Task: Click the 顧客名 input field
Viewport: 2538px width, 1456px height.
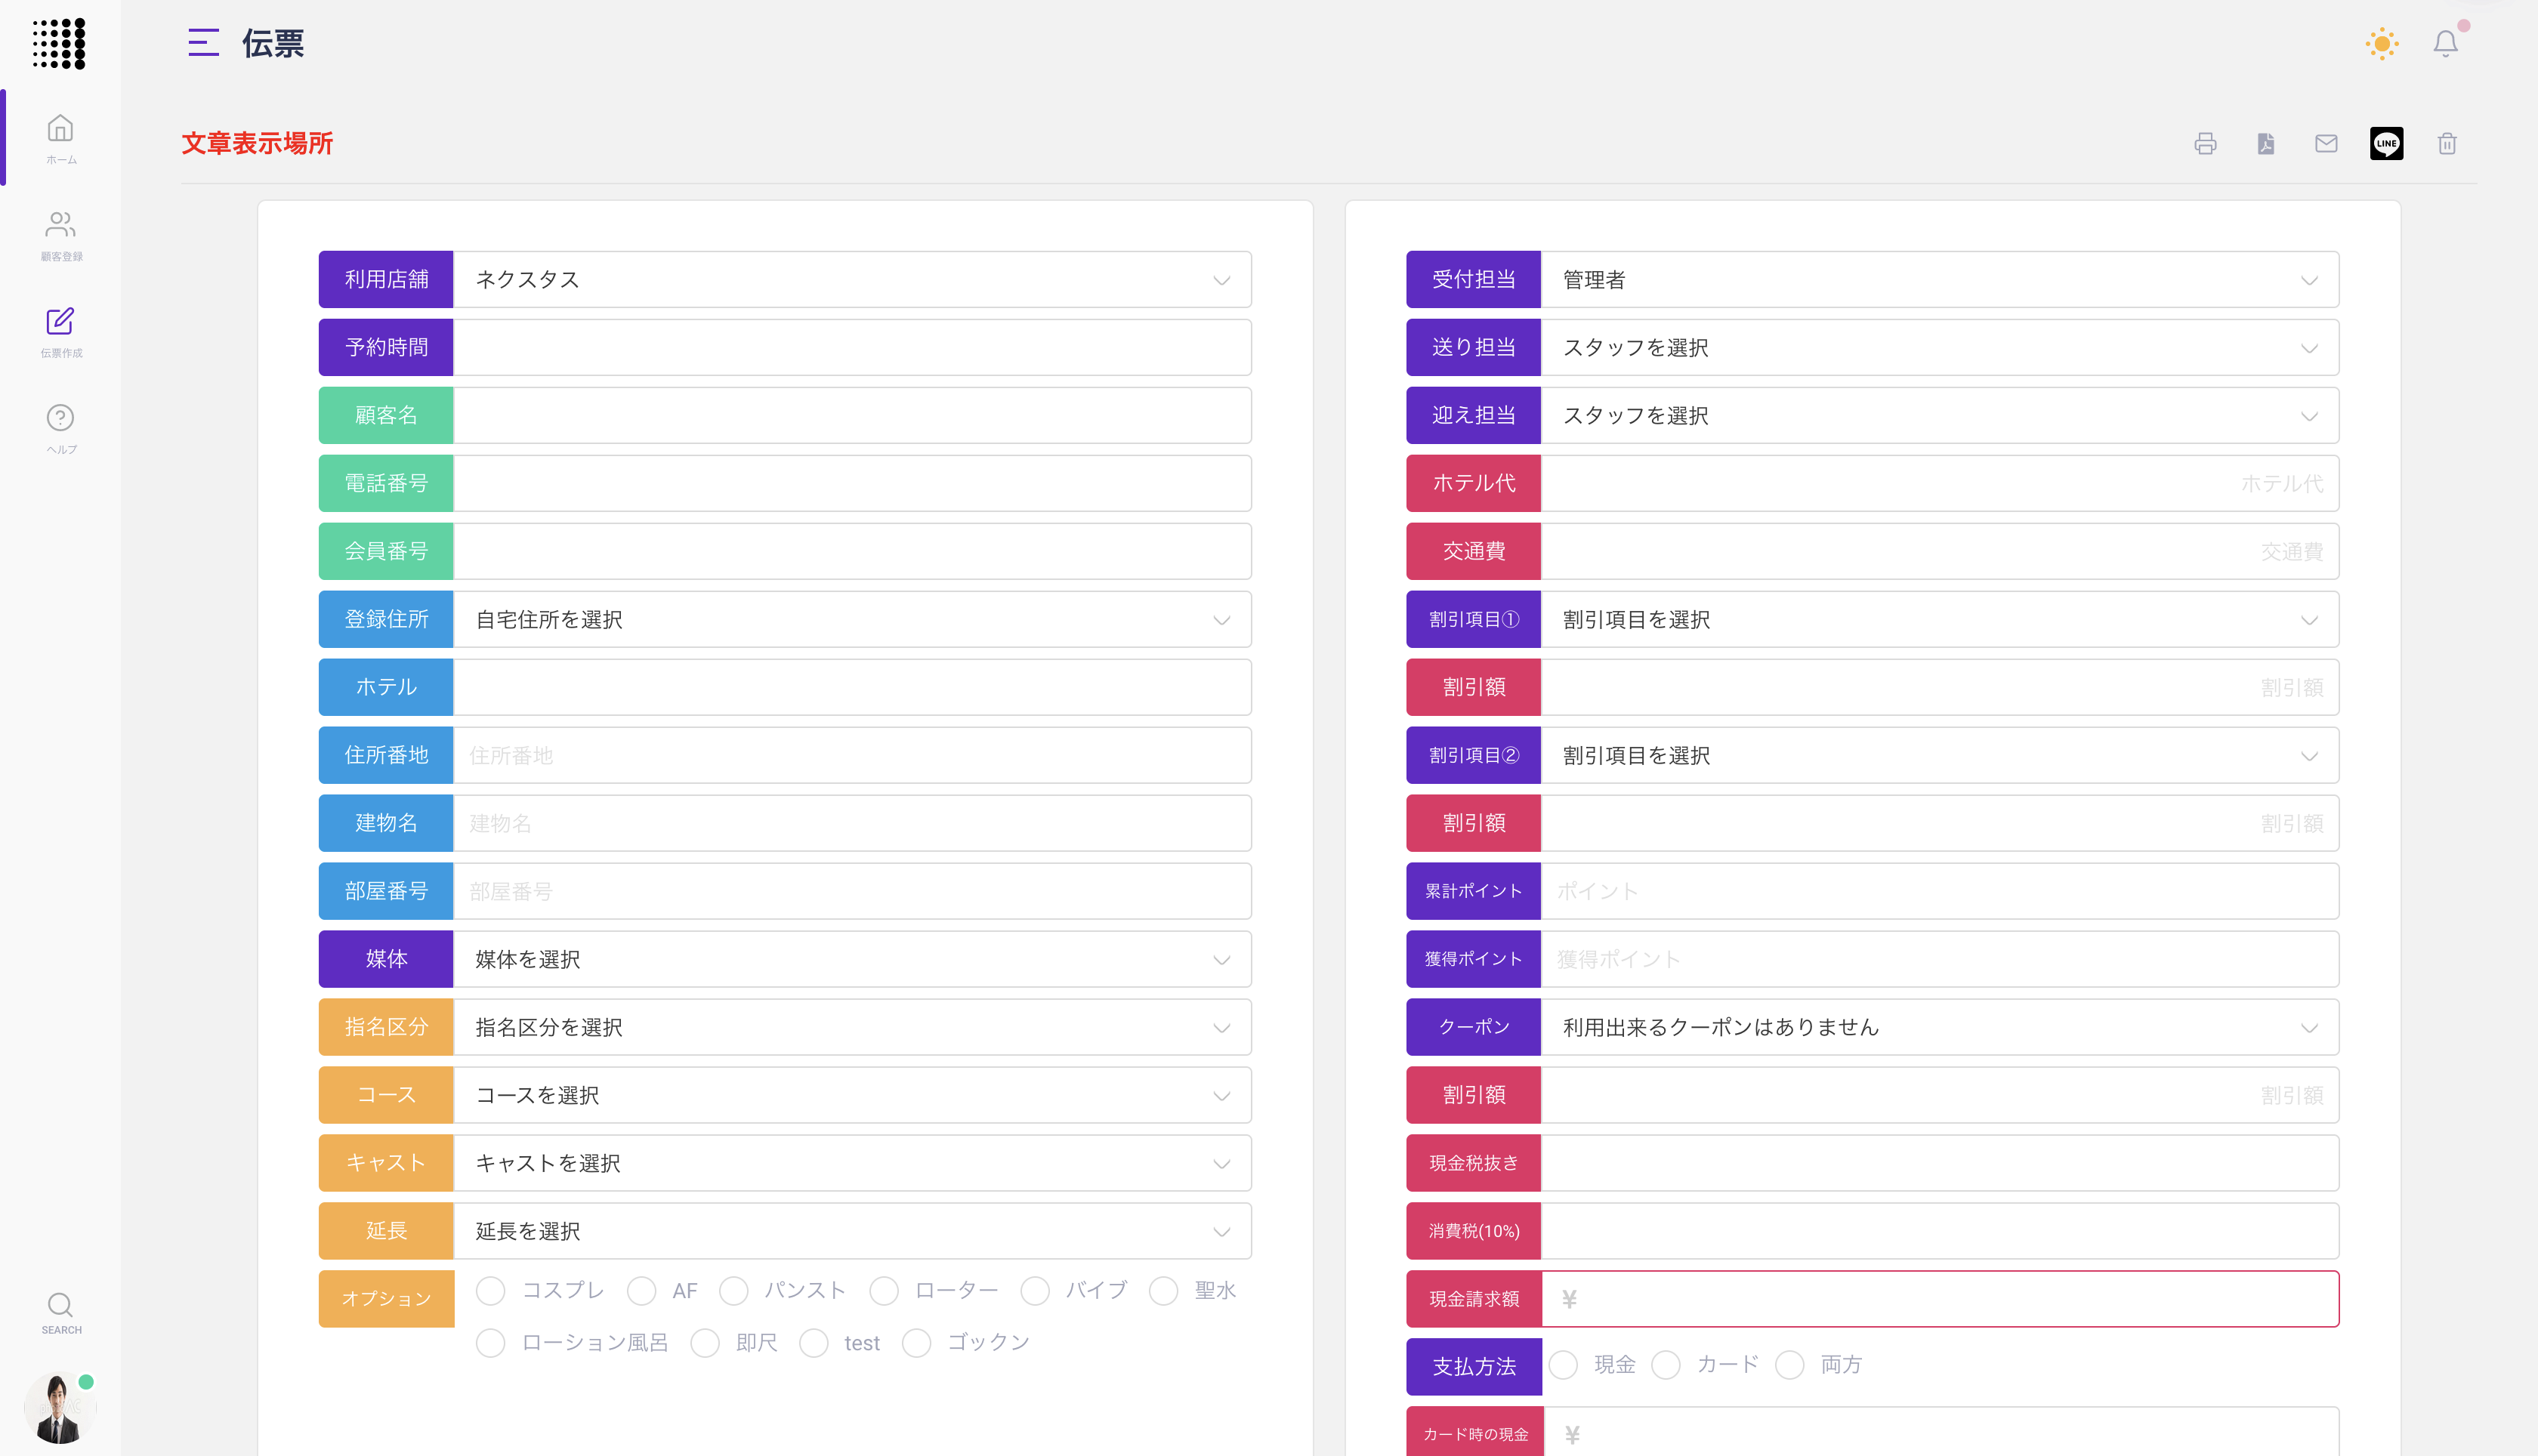Action: pyautogui.click(x=852, y=416)
